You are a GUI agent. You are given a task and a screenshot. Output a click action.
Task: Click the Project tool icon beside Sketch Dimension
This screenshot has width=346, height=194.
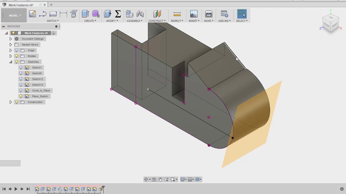coord(74,14)
